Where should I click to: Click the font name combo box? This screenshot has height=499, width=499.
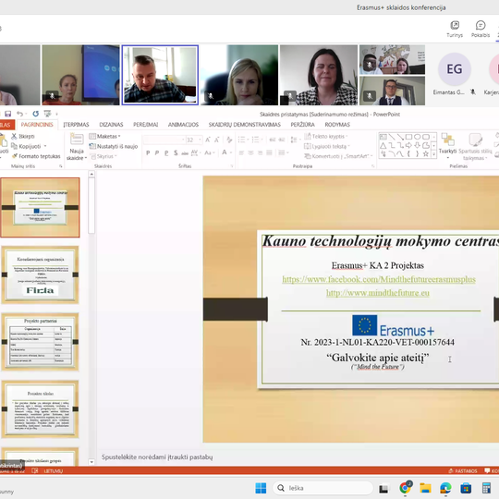[x=164, y=140]
